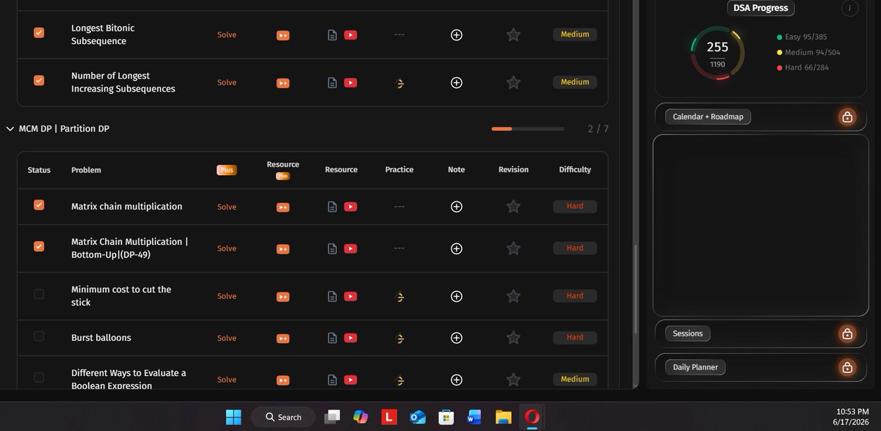Star Number of Longest Increasing Subsequences for revision
This screenshot has width=881, height=431.
(x=513, y=83)
